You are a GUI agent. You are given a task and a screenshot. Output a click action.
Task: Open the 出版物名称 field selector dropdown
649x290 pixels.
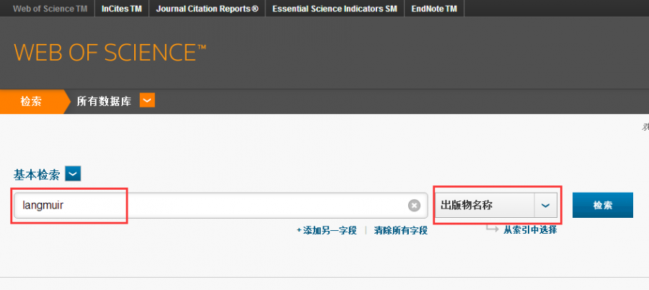coord(495,205)
